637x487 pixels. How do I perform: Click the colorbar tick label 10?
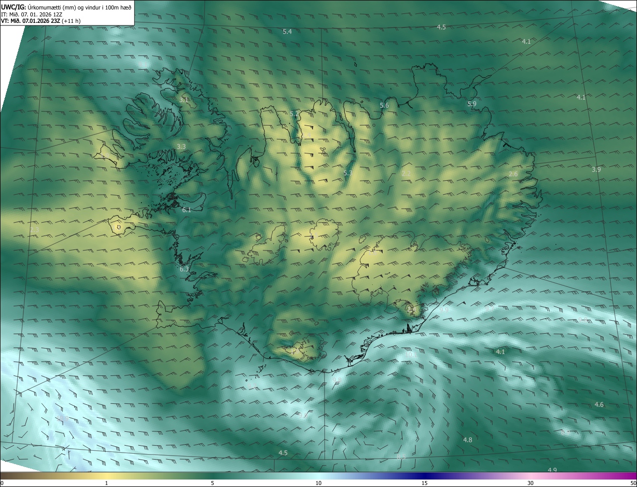318,484
